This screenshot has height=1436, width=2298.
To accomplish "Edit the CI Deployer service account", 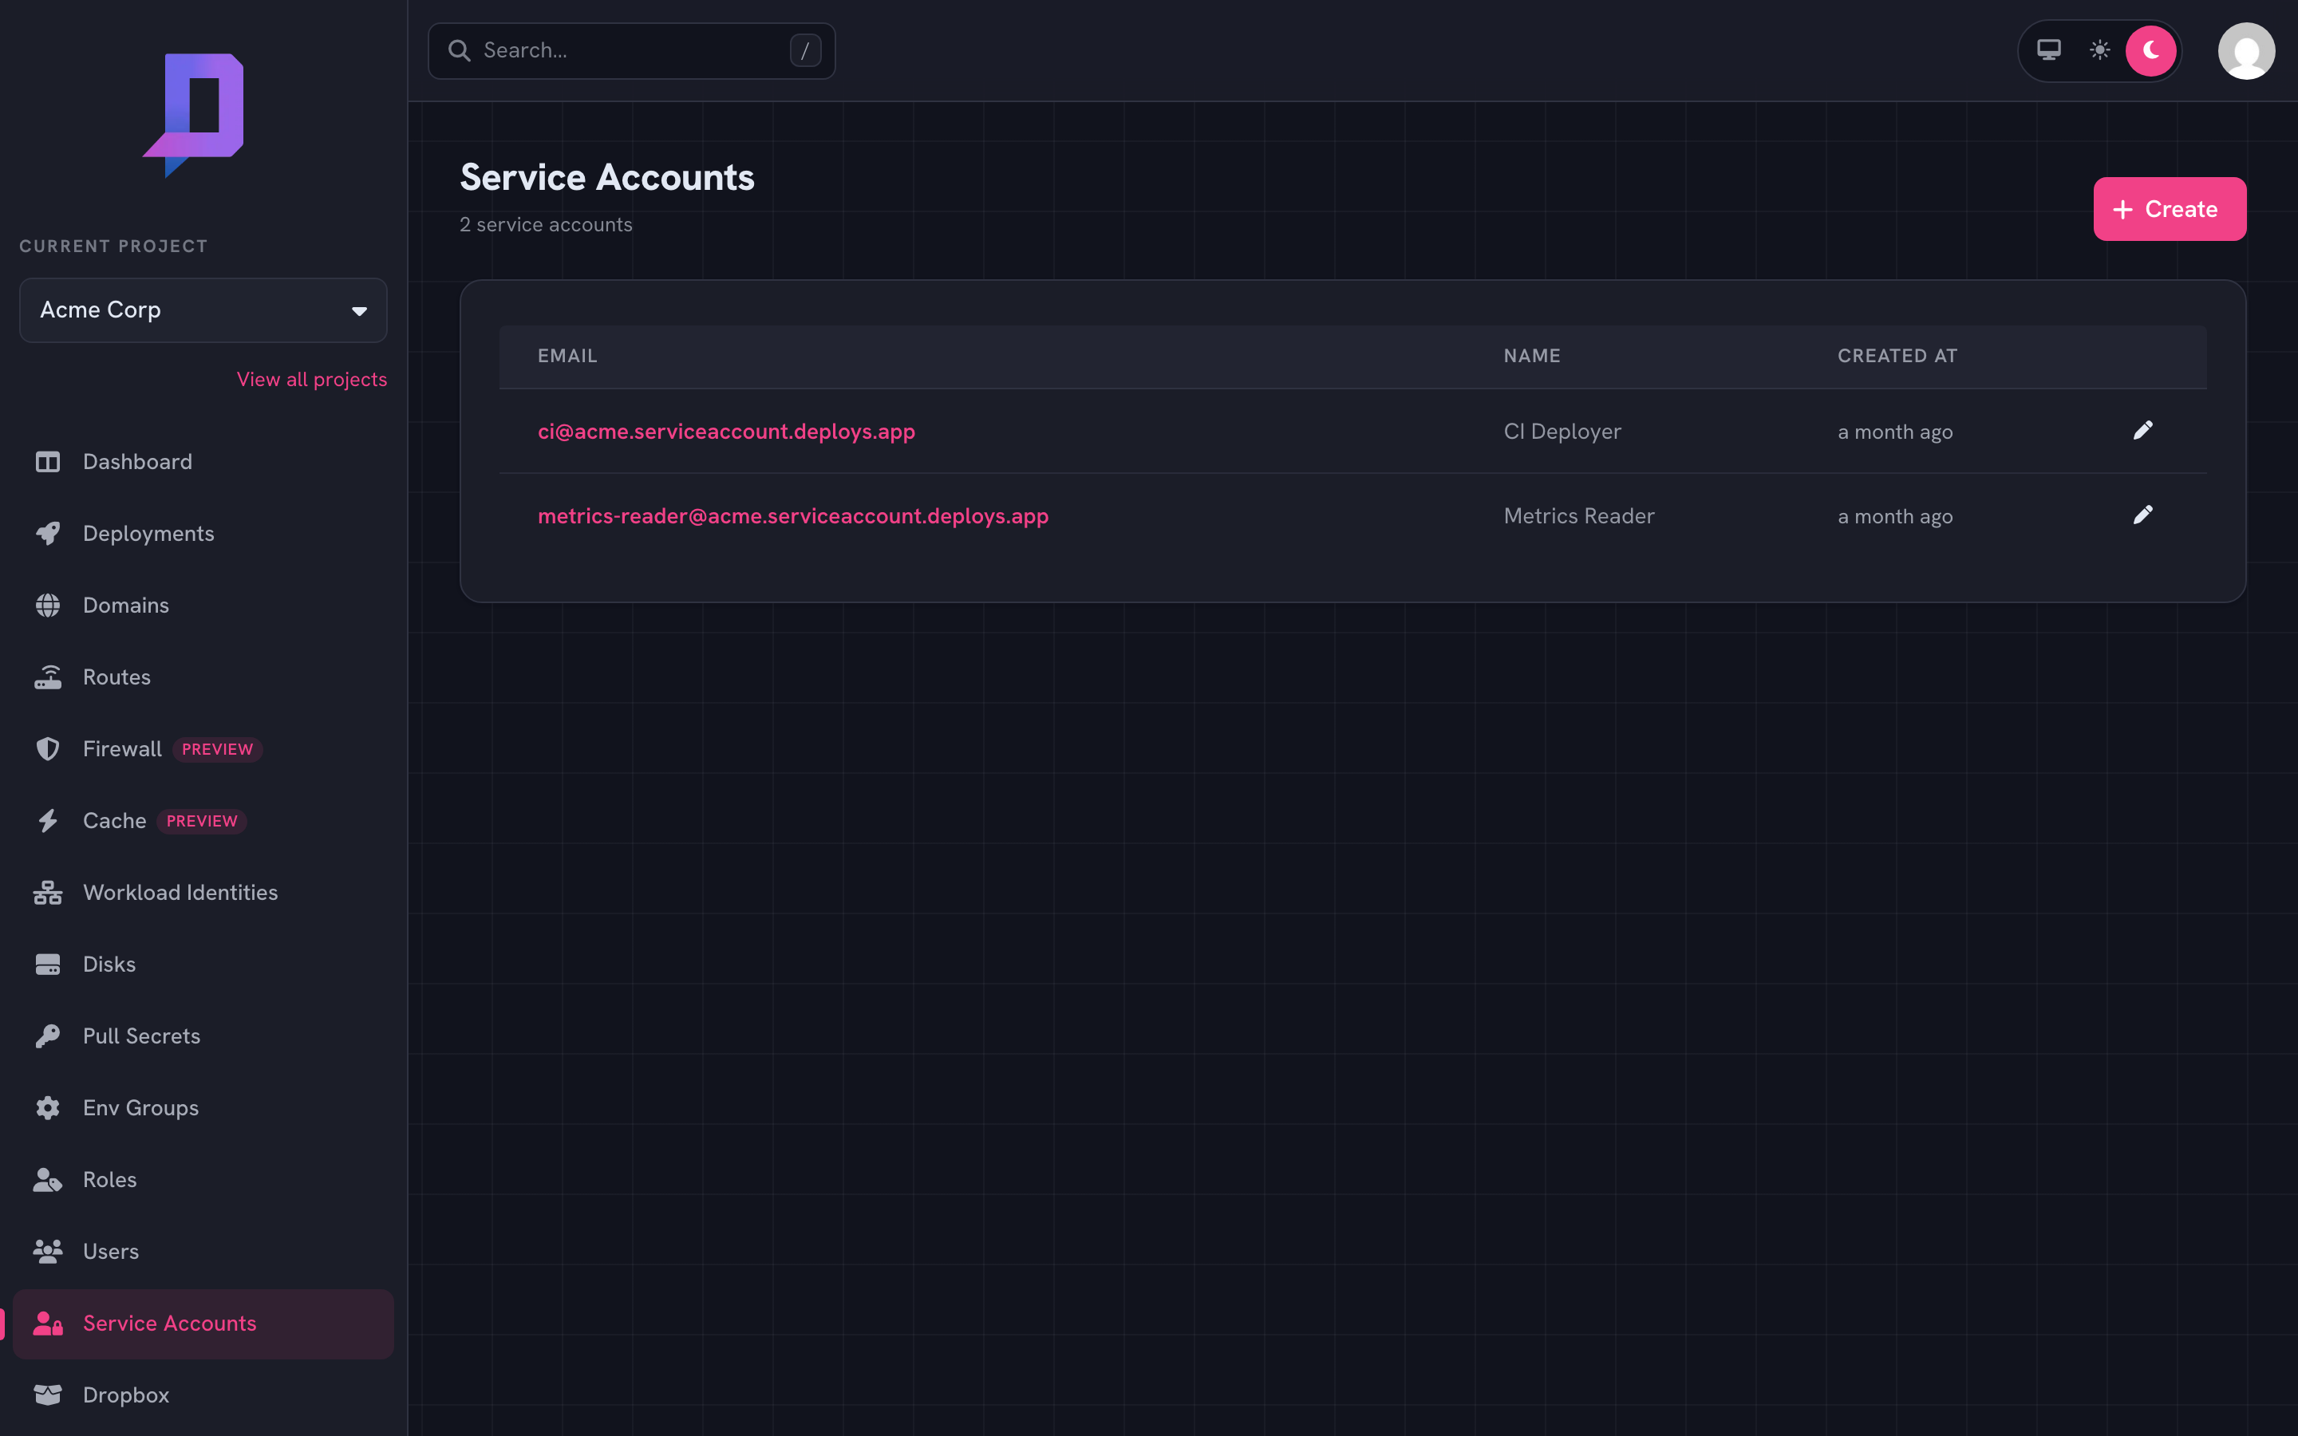I will click(2142, 430).
